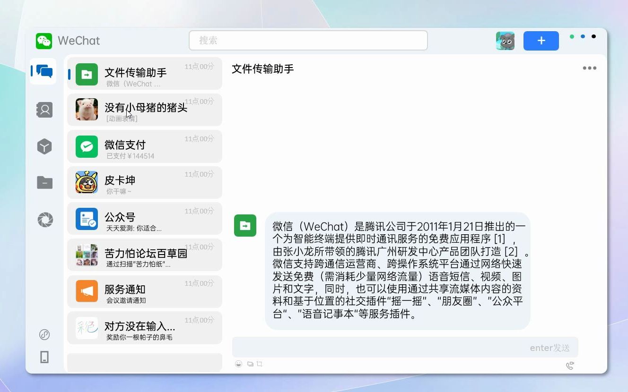This screenshot has height=392, width=628.
Task: Open the 皮卡坤 conversation
Action: (x=145, y=182)
